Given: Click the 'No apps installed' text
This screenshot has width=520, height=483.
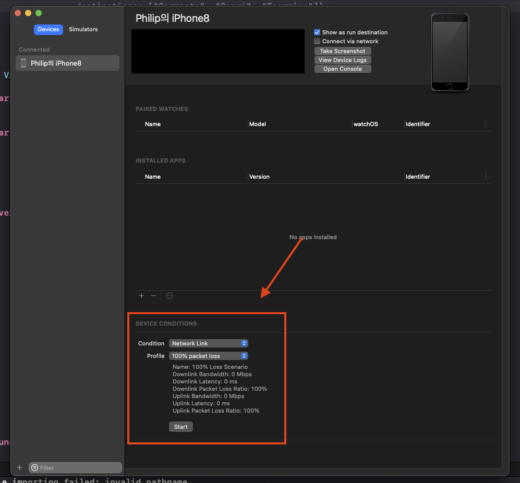Looking at the screenshot, I should point(313,237).
